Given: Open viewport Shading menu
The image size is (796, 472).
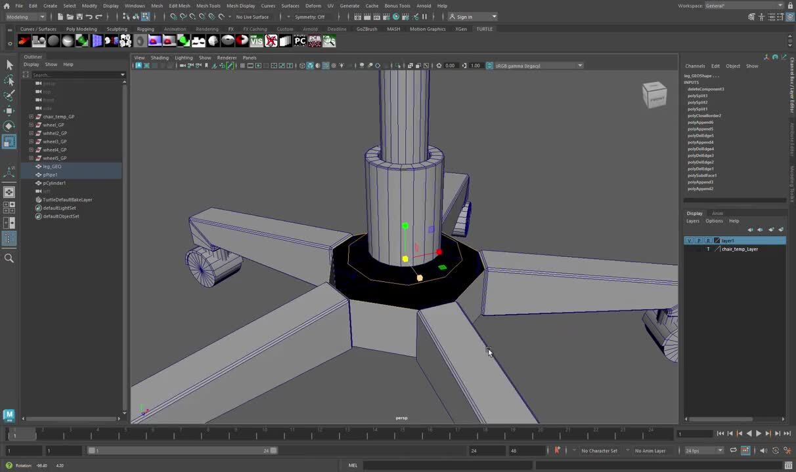Looking at the screenshot, I should pyautogui.click(x=160, y=58).
